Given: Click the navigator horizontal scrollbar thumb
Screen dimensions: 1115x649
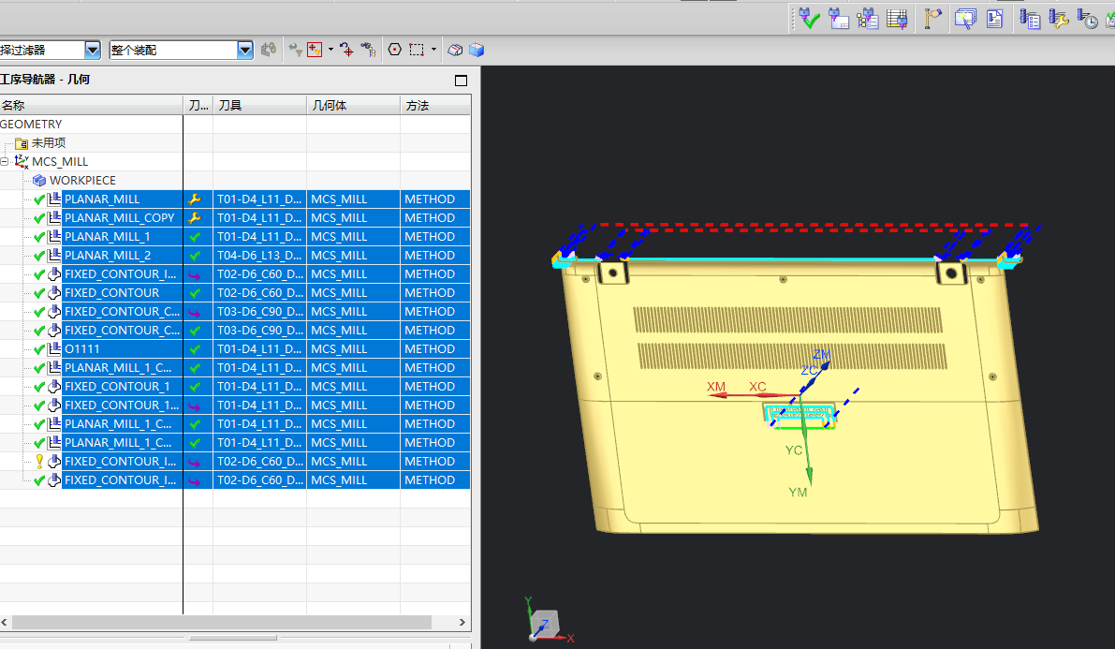Looking at the screenshot, I should point(221,622).
